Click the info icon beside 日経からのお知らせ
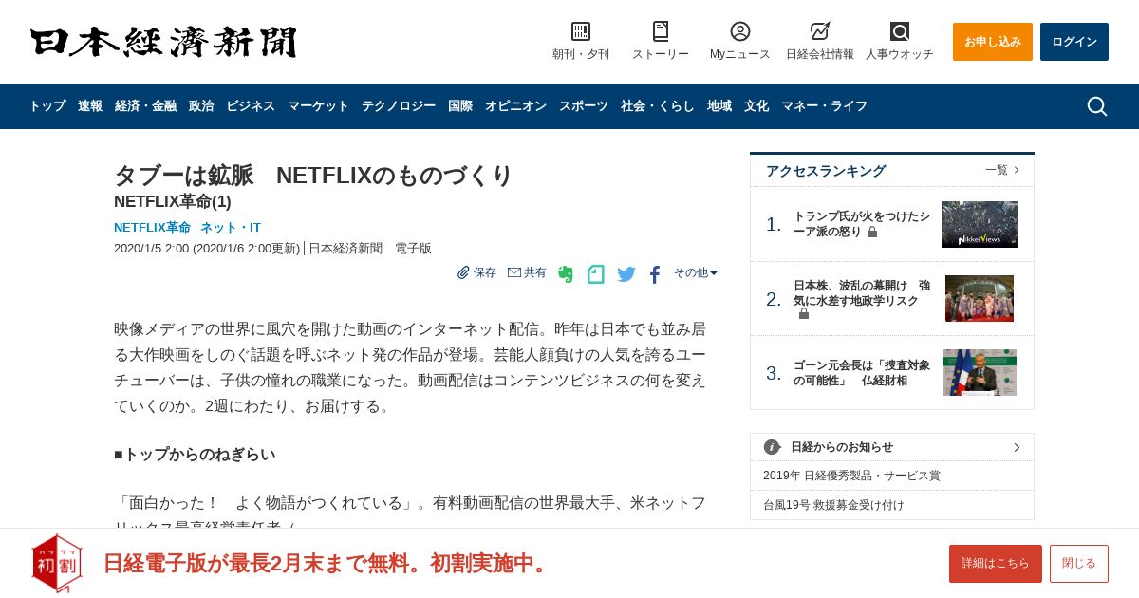 pos(772,447)
